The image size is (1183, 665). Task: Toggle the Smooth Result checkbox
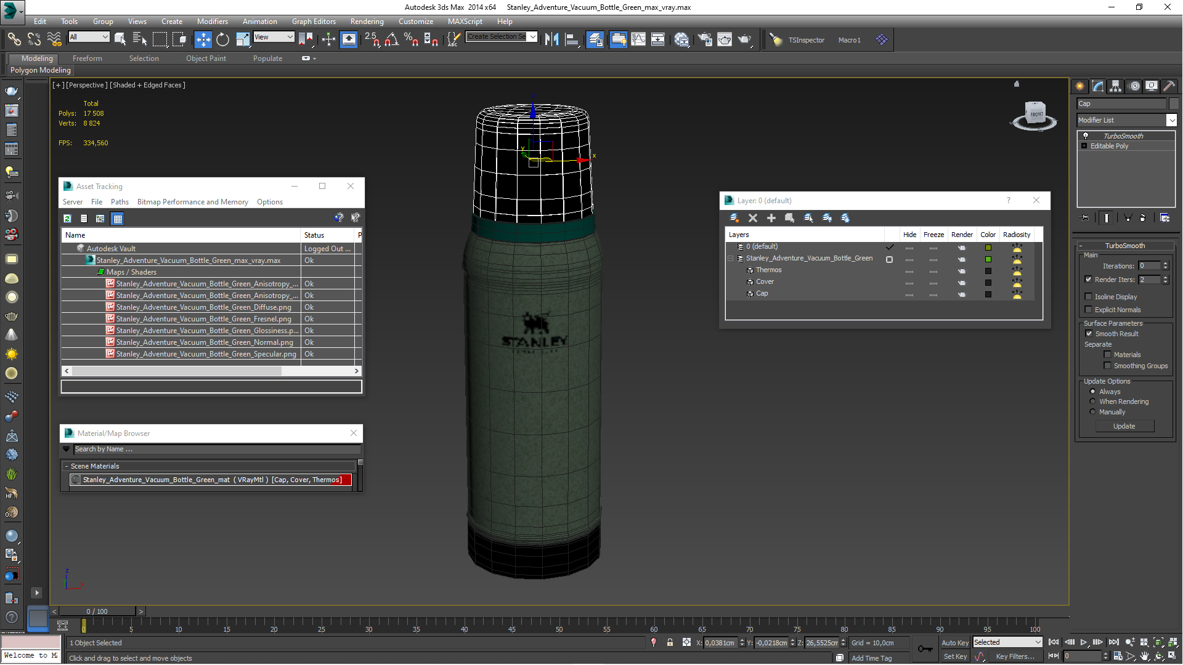tap(1089, 334)
